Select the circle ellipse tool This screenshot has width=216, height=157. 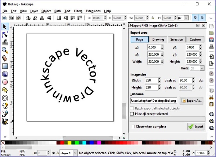click(x=5, y=82)
